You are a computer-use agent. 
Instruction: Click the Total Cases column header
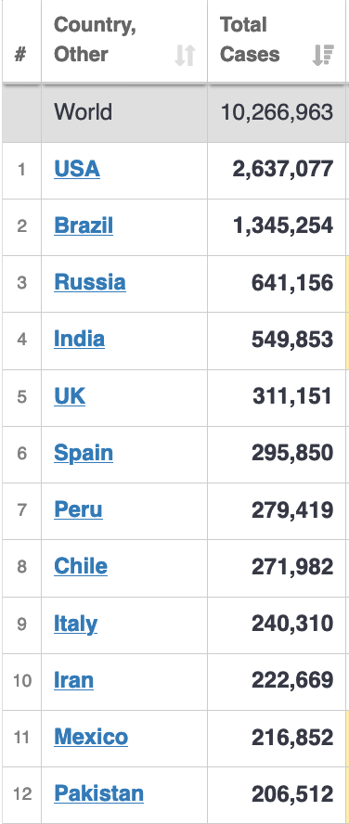click(x=277, y=41)
